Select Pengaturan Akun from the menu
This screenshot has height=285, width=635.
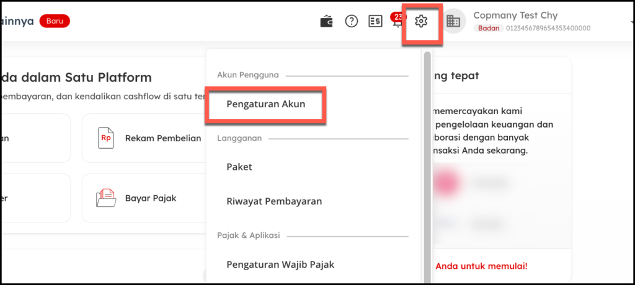265,104
